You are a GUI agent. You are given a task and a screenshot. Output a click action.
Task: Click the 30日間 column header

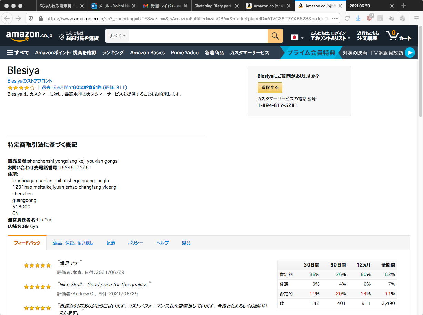coord(312,265)
